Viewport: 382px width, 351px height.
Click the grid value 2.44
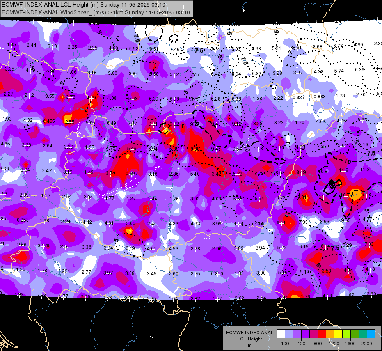[x=32, y=45]
